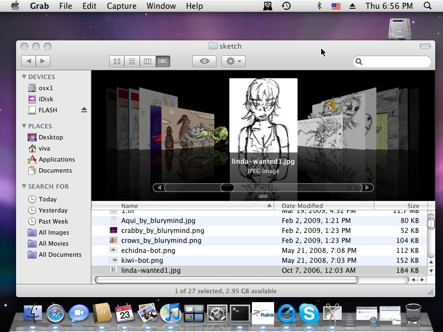Viewport: 443px width, 332px height.
Task: Go forward with the right arrow button
Action: (x=43, y=61)
